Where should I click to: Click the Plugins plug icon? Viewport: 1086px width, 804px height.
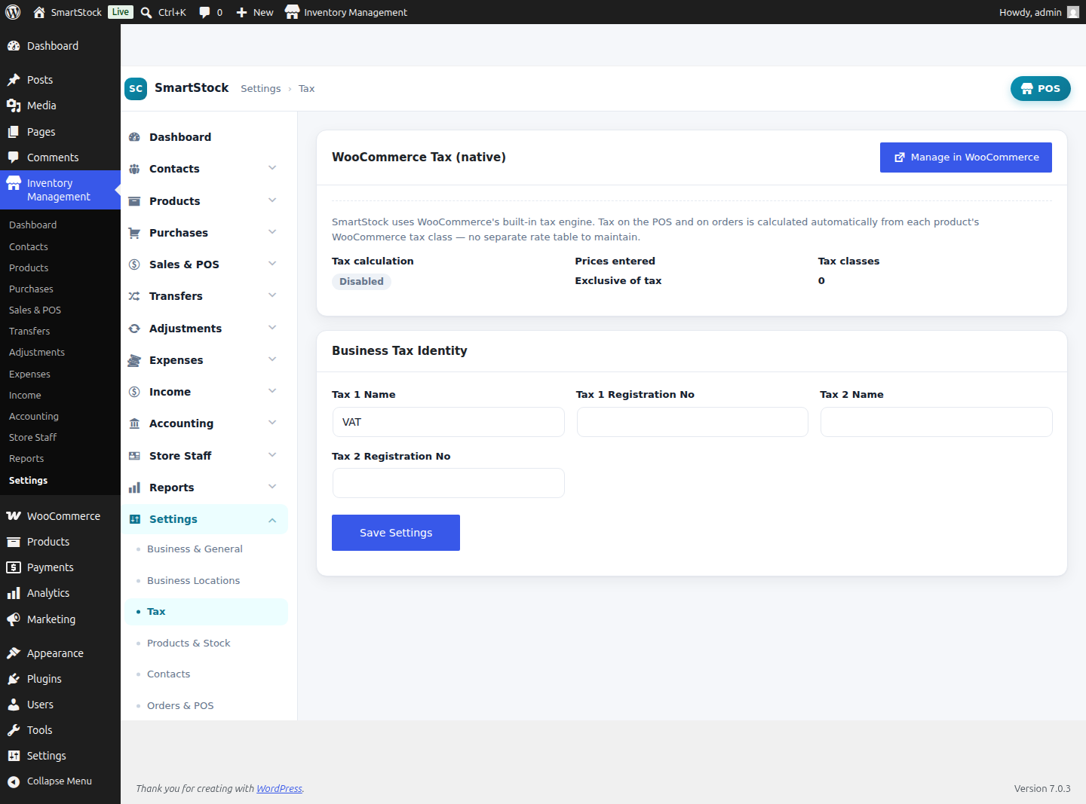pyautogui.click(x=14, y=679)
